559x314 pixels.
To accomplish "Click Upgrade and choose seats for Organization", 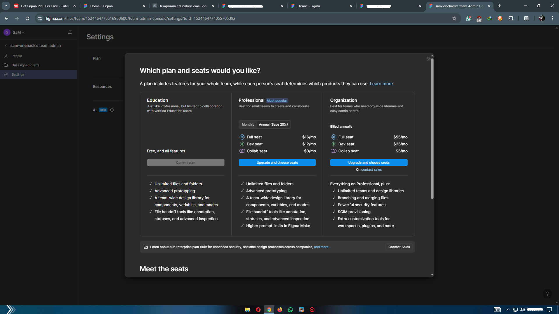I will [x=369, y=163].
